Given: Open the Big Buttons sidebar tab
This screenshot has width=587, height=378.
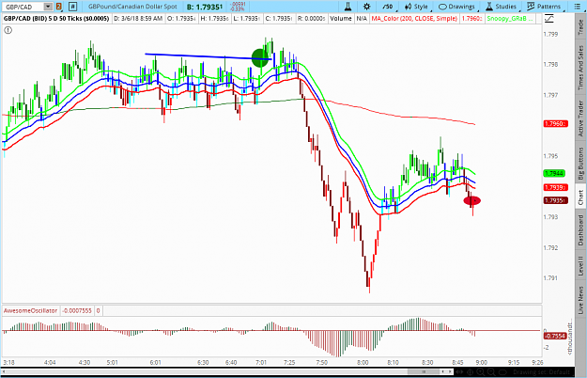Looking at the screenshot, I should (x=580, y=164).
